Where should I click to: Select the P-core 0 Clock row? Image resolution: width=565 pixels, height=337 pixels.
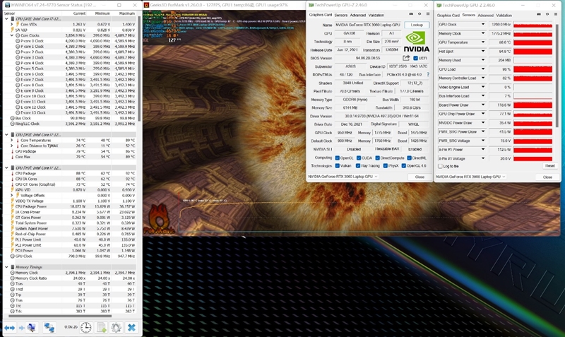tap(70, 41)
